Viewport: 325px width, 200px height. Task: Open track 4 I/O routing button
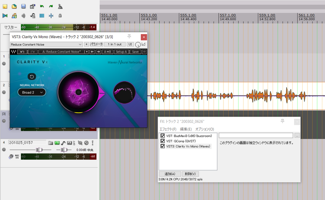(x=57, y=143)
